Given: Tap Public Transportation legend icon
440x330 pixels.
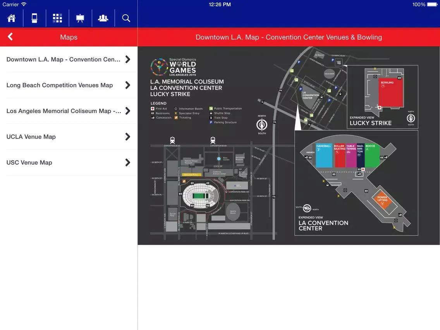Looking at the screenshot, I should 211,108.
